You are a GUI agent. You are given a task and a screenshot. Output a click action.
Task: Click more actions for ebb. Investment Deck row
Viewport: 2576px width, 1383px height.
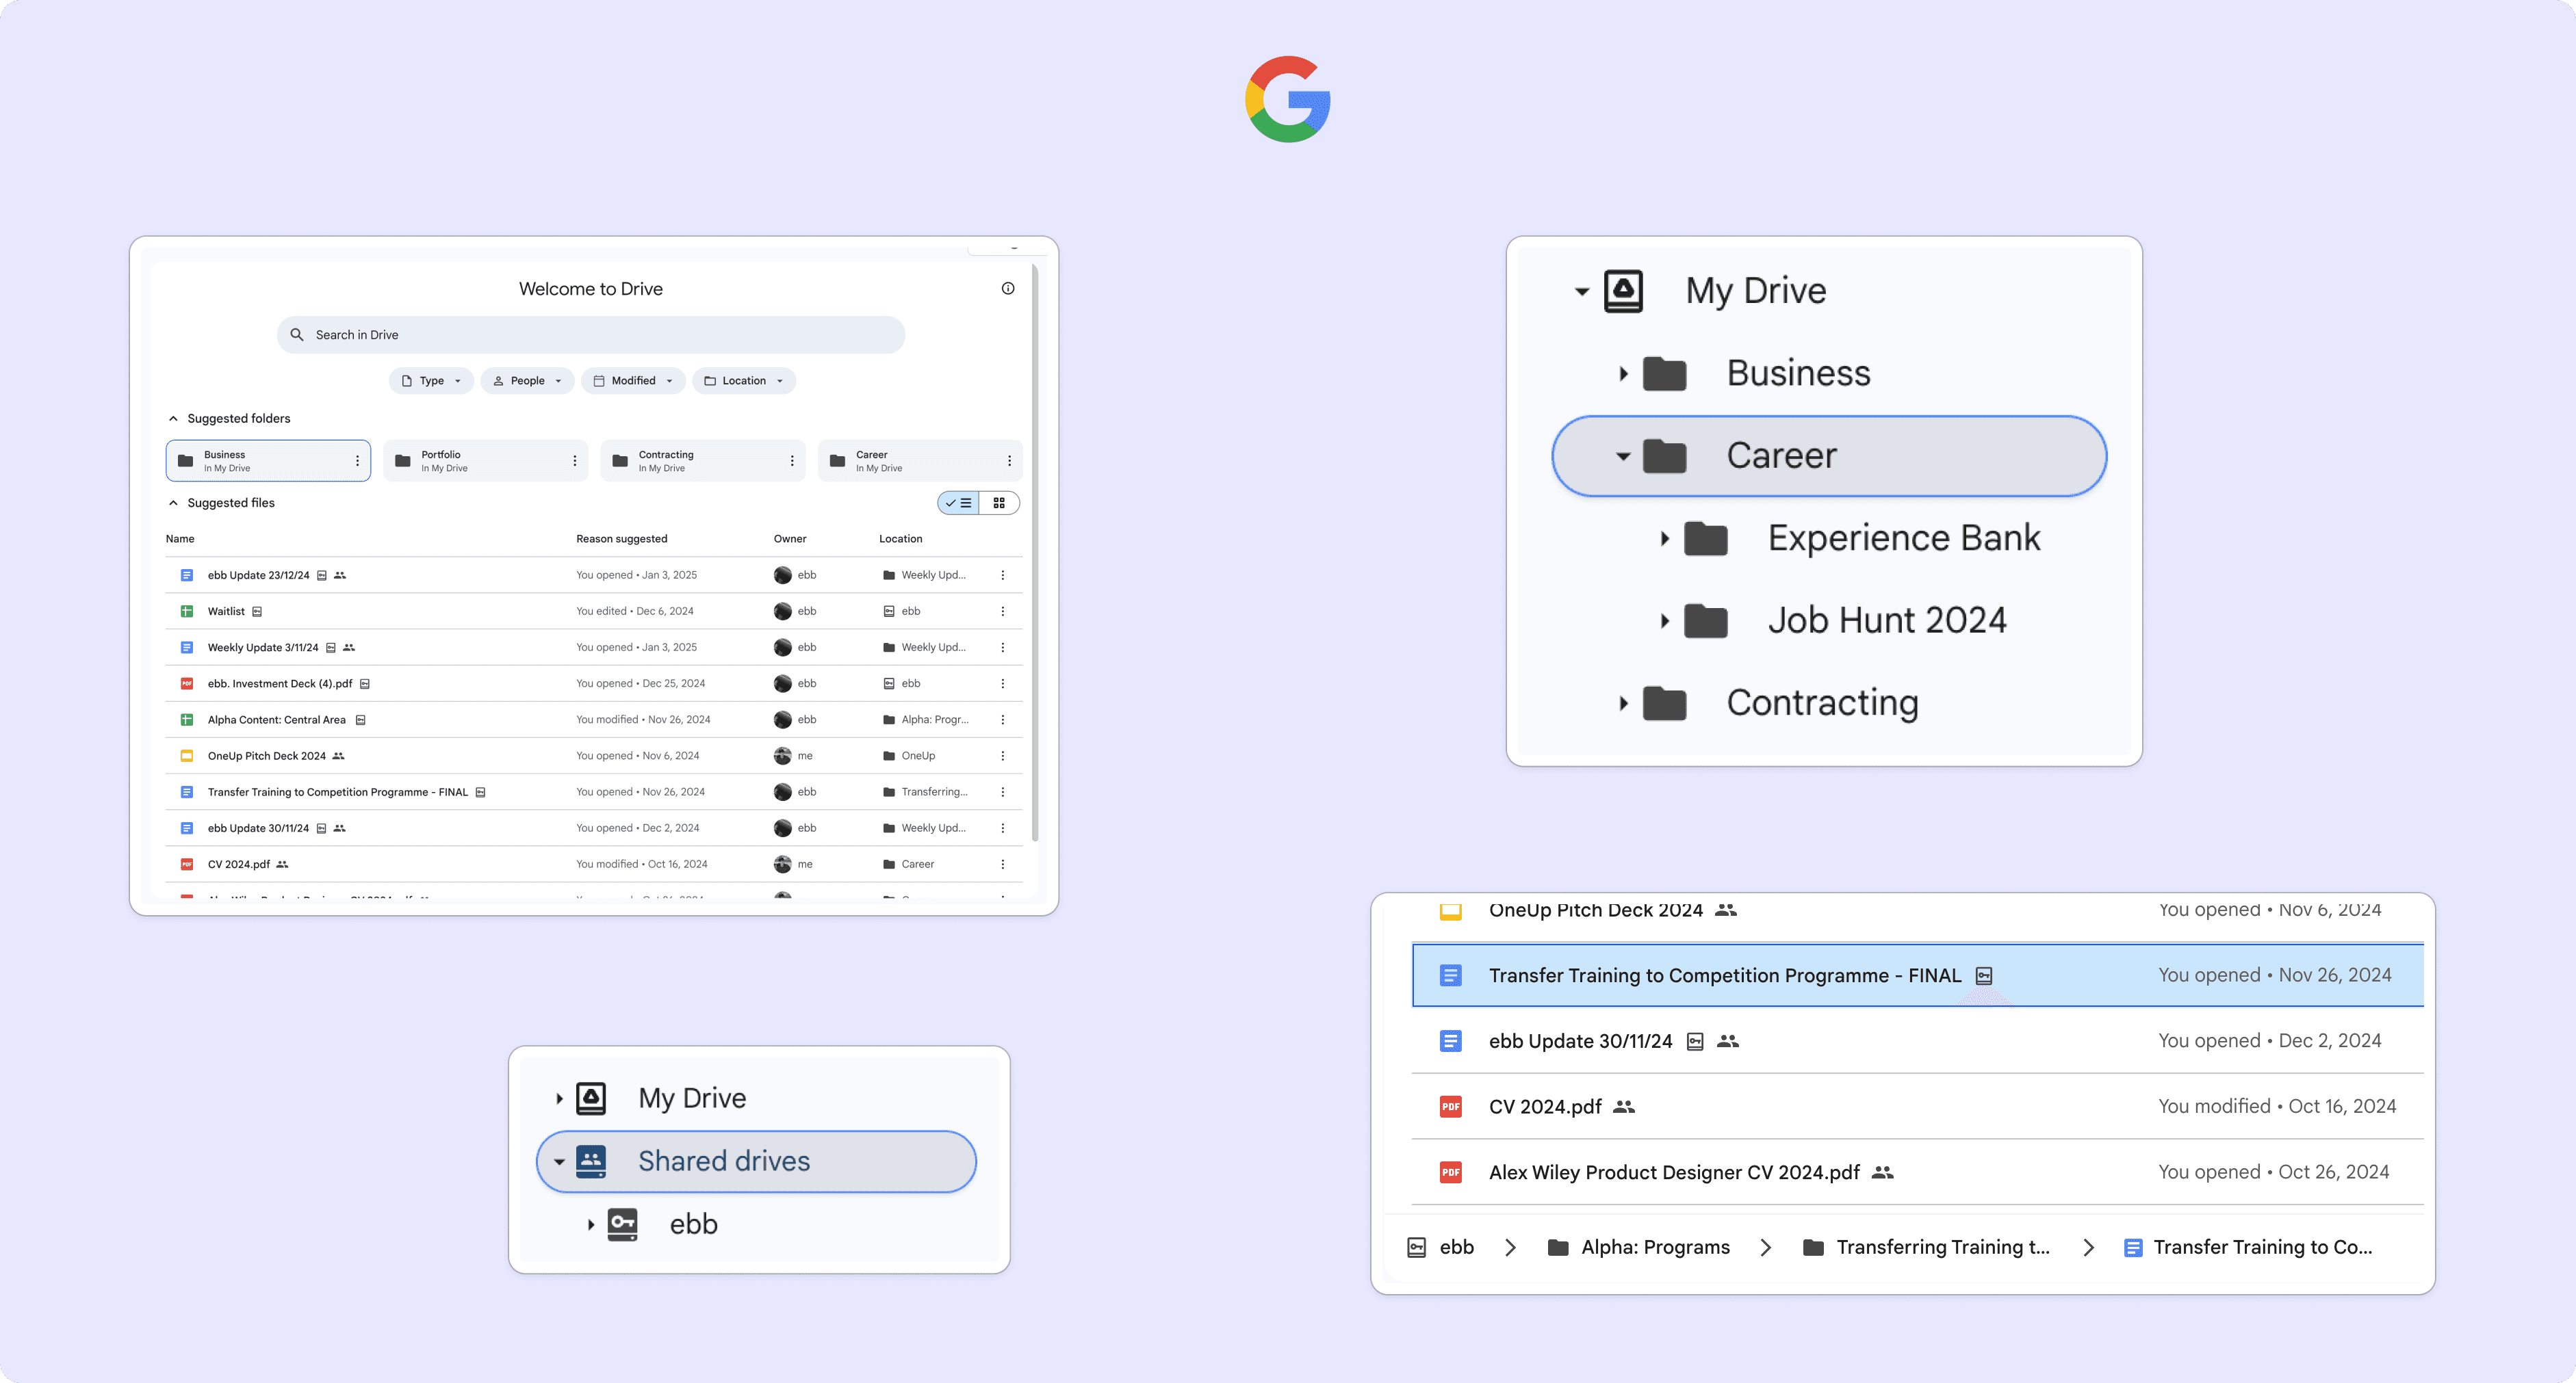click(1002, 683)
